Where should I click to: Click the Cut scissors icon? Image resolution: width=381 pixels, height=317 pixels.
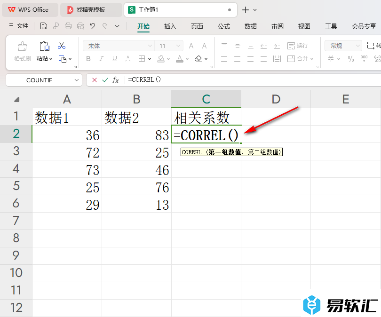click(x=62, y=46)
